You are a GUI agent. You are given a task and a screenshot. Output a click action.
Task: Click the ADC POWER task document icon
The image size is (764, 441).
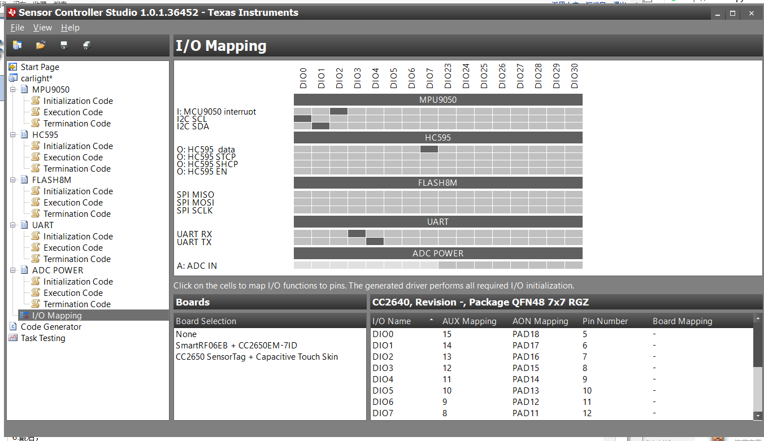24,270
